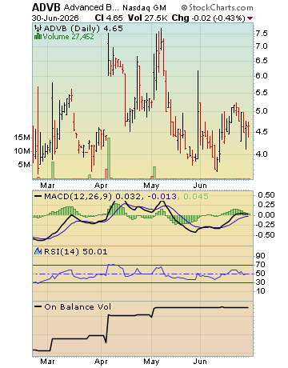Click the Volume 27,452 legend text
Viewport: 288px width, 368px height.
69,37
